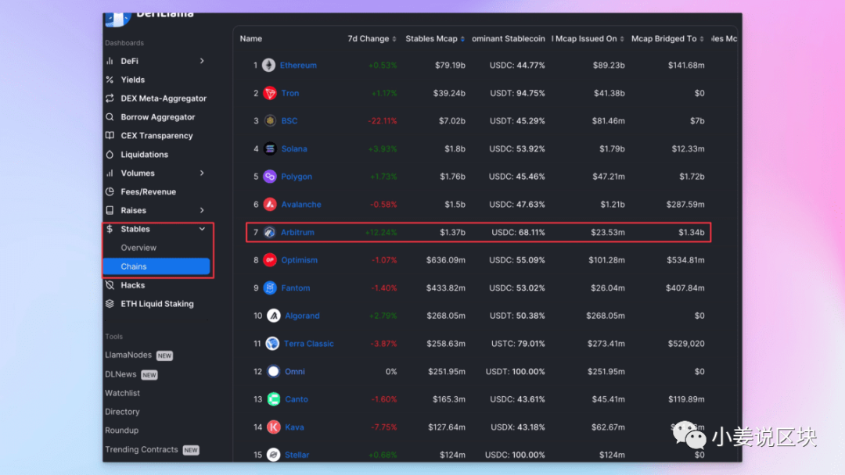Screen dimensions: 845x475
Task: Expand the Raises submenu chevron
Action: (202, 210)
